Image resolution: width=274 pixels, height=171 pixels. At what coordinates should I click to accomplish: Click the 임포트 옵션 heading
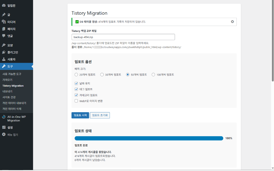pos(83,62)
